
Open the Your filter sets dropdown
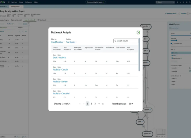tap(11, 24)
